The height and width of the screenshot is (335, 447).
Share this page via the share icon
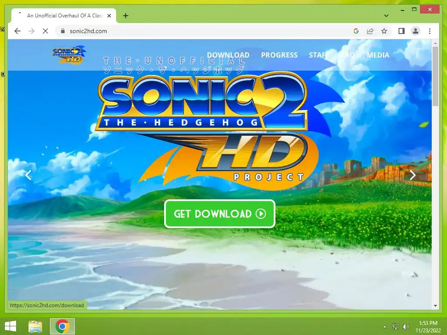(x=370, y=31)
